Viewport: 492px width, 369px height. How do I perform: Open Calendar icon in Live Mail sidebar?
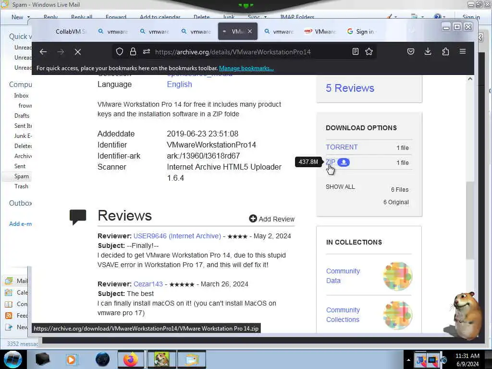click(9, 293)
